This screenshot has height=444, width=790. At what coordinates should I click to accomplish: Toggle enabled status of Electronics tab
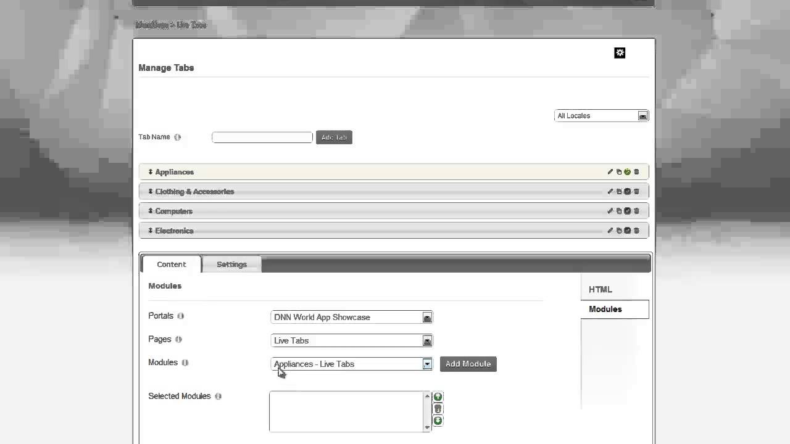(627, 231)
